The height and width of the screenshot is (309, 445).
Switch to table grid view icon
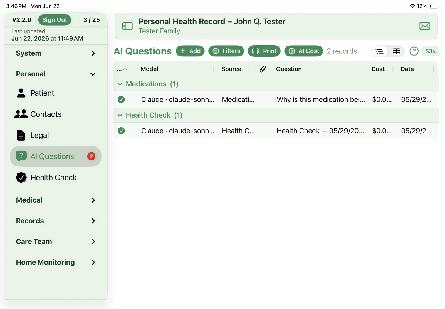[x=396, y=51]
